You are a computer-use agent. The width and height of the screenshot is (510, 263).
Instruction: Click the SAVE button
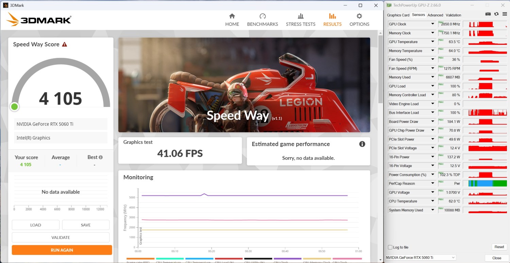[86, 225]
